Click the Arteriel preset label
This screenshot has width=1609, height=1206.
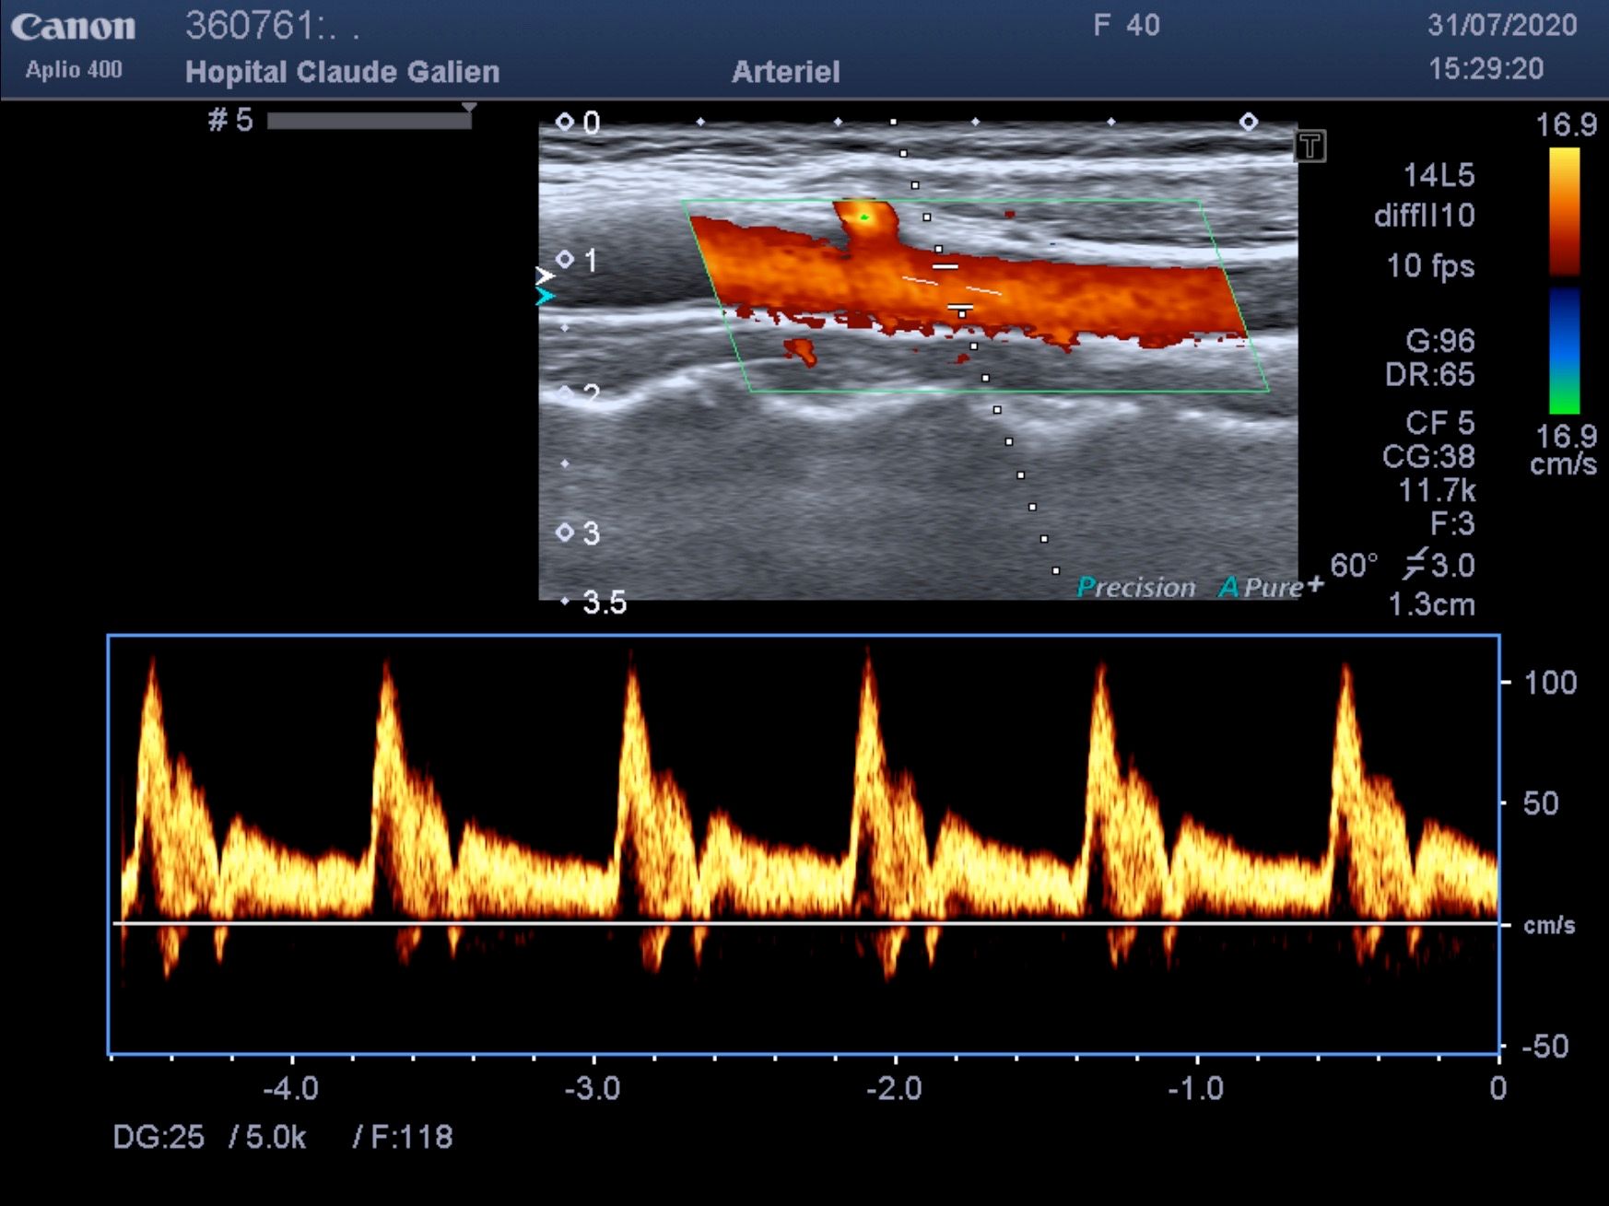785,72
